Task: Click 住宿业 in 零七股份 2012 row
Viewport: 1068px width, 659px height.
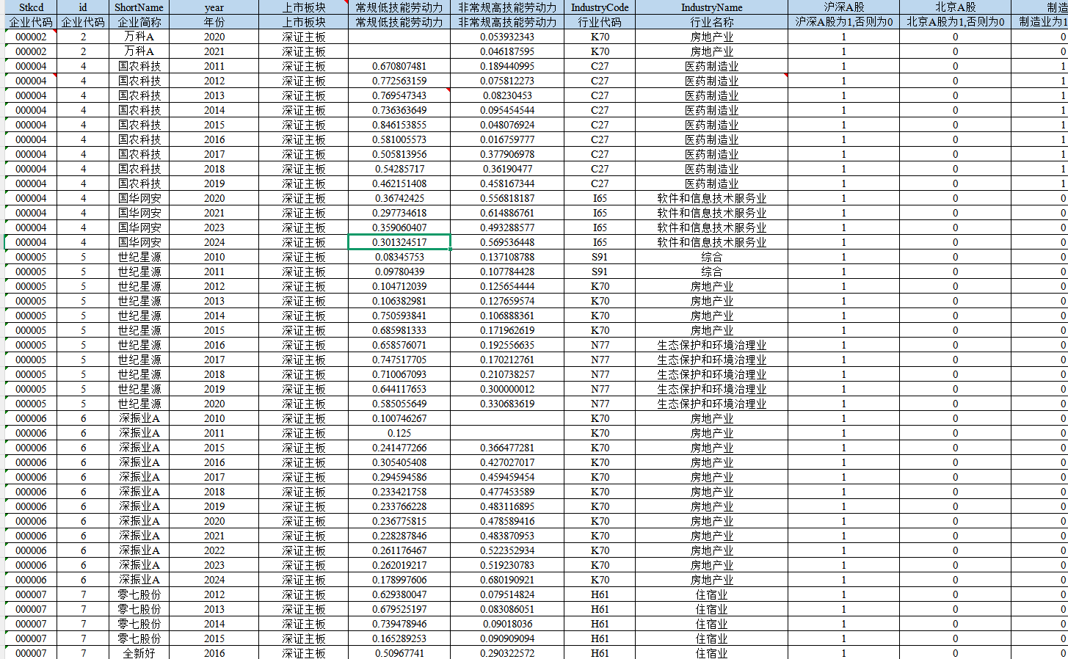Action: pos(711,594)
